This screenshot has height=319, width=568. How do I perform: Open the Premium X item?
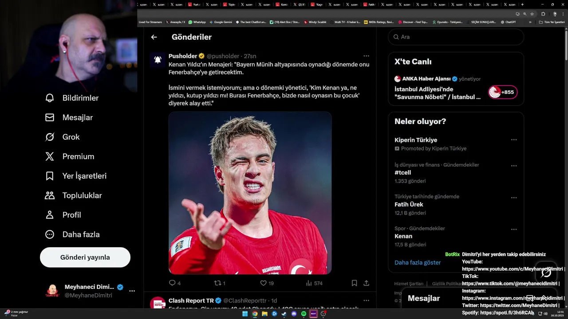coord(70,156)
